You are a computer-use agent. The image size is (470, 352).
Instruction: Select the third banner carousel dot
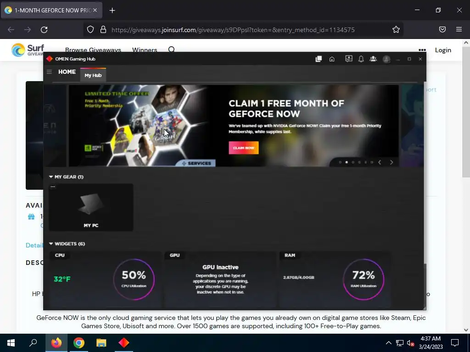coord(353,162)
